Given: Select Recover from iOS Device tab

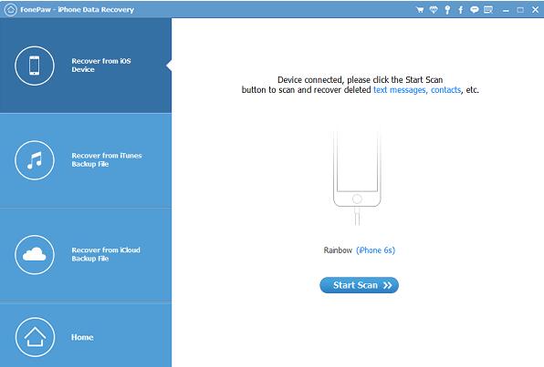Looking at the screenshot, I should click(86, 66).
